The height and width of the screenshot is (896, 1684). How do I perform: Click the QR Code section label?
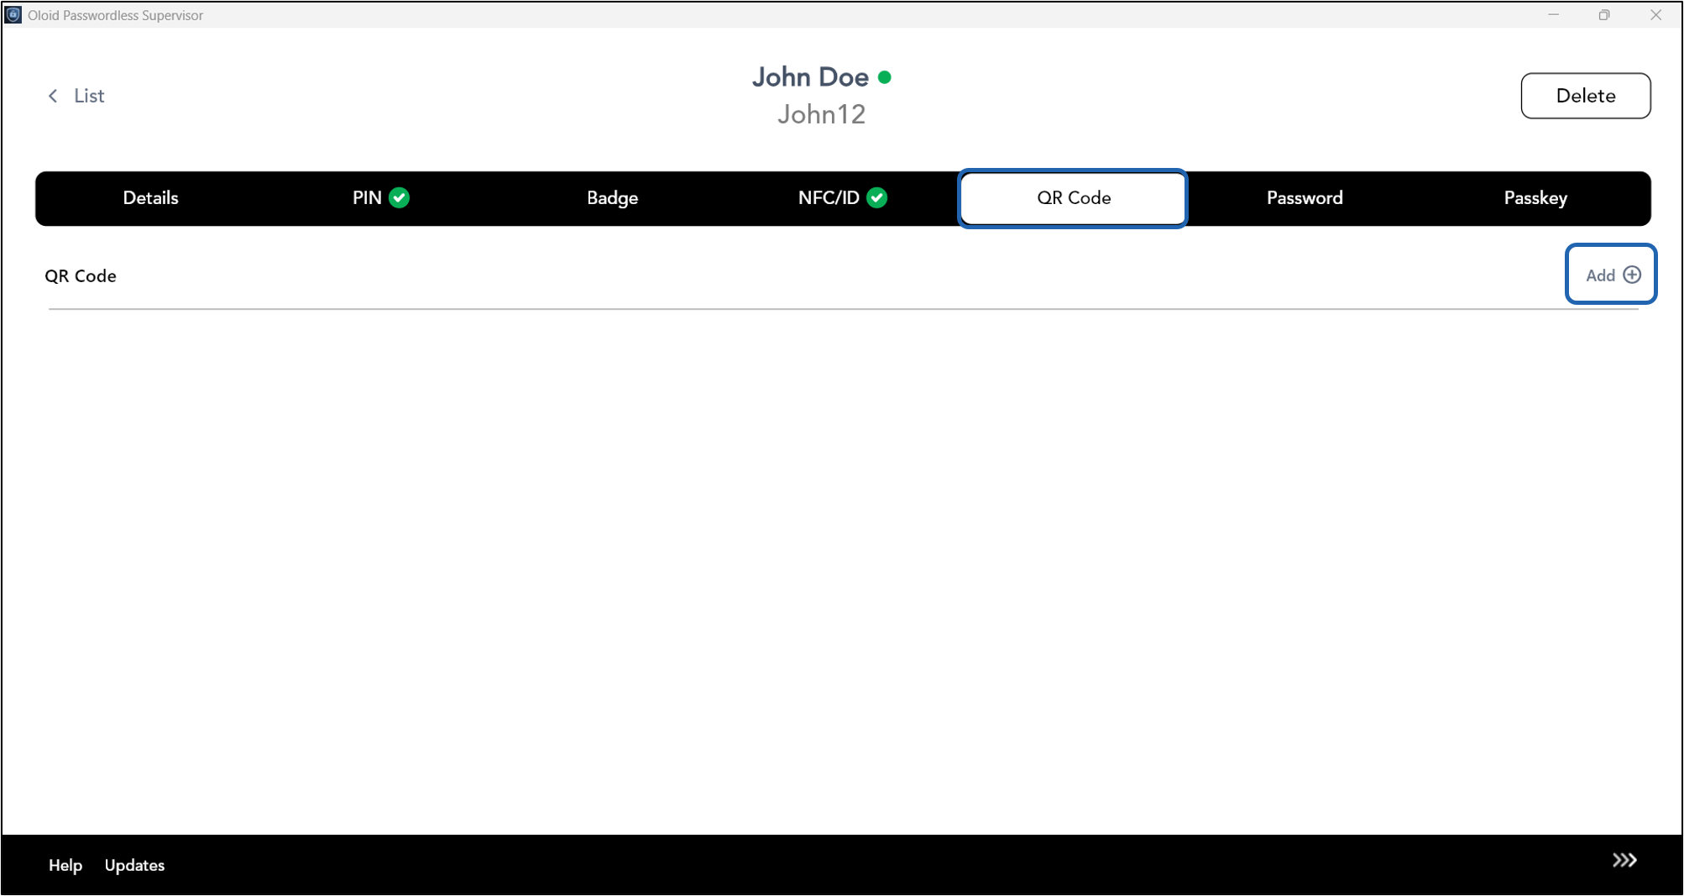point(81,275)
